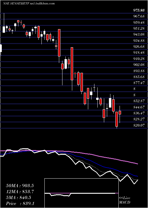
Task: Click the 902.08 price axis label
Action: [x=139, y=64]
